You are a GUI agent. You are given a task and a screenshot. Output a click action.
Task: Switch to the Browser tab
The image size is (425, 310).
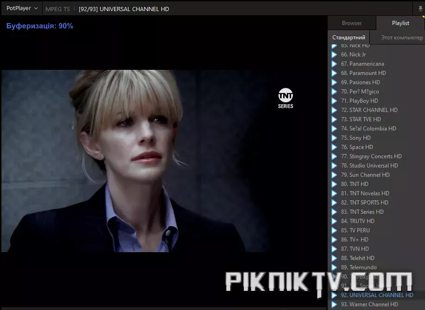click(352, 23)
